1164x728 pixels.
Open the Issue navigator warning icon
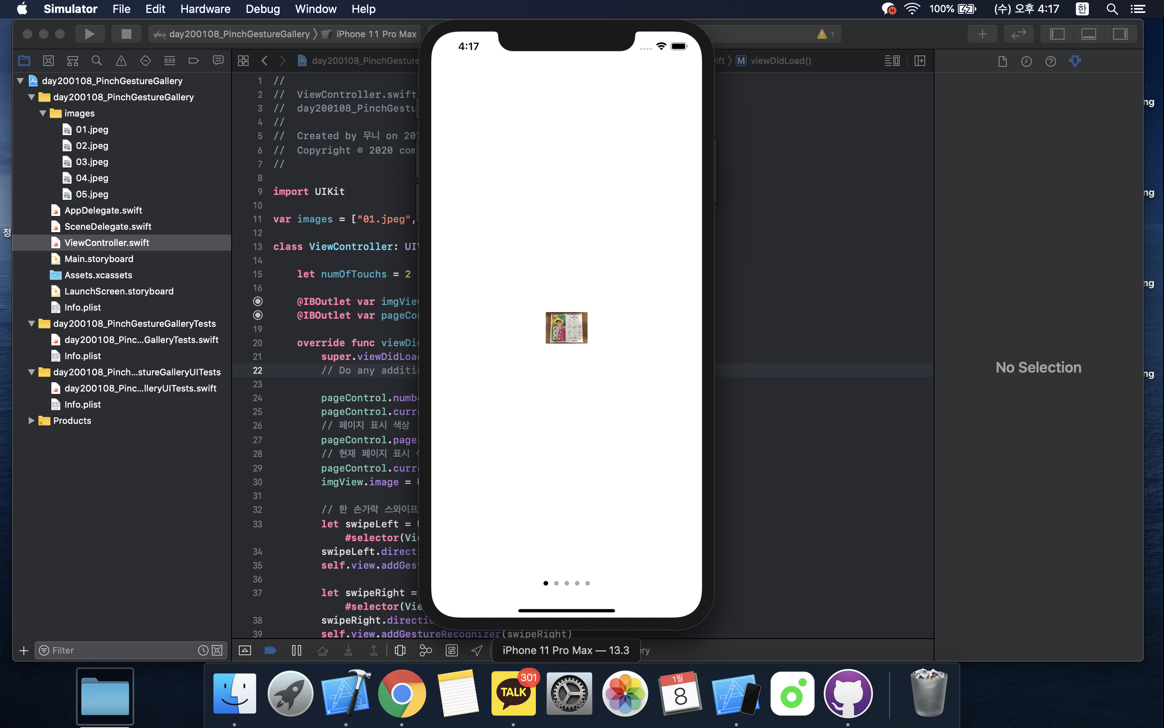point(121,61)
